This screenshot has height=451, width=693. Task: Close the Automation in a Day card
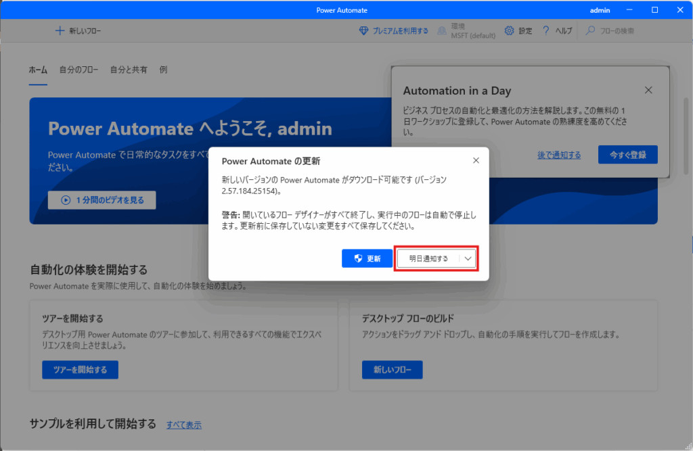pyautogui.click(x=648, y=90)
